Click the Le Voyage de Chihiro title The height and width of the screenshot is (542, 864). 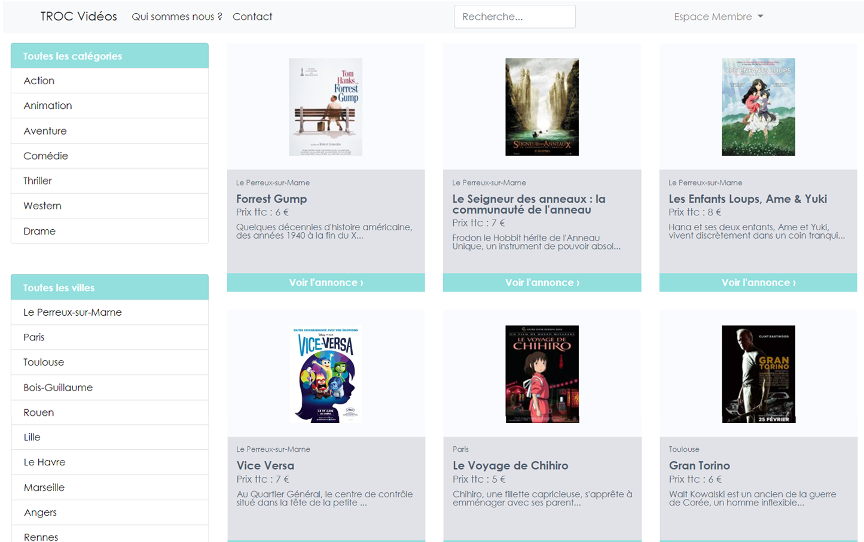(x=510, y=465)
